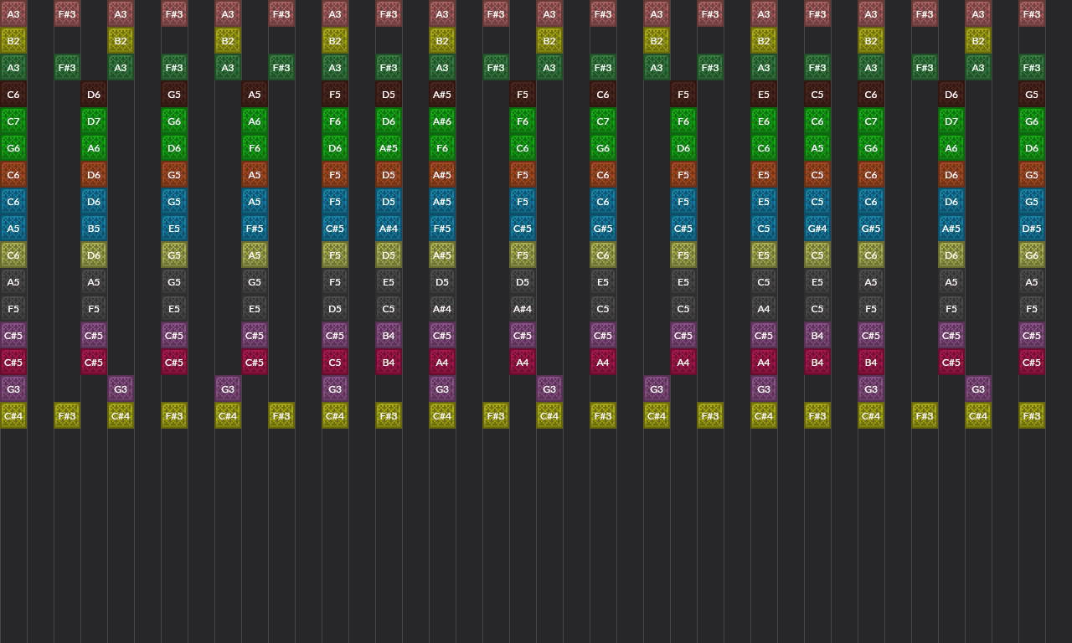Pick the blue A#4 note block
This screenshot has height=643, width=1072.
(x=389, y=229)
